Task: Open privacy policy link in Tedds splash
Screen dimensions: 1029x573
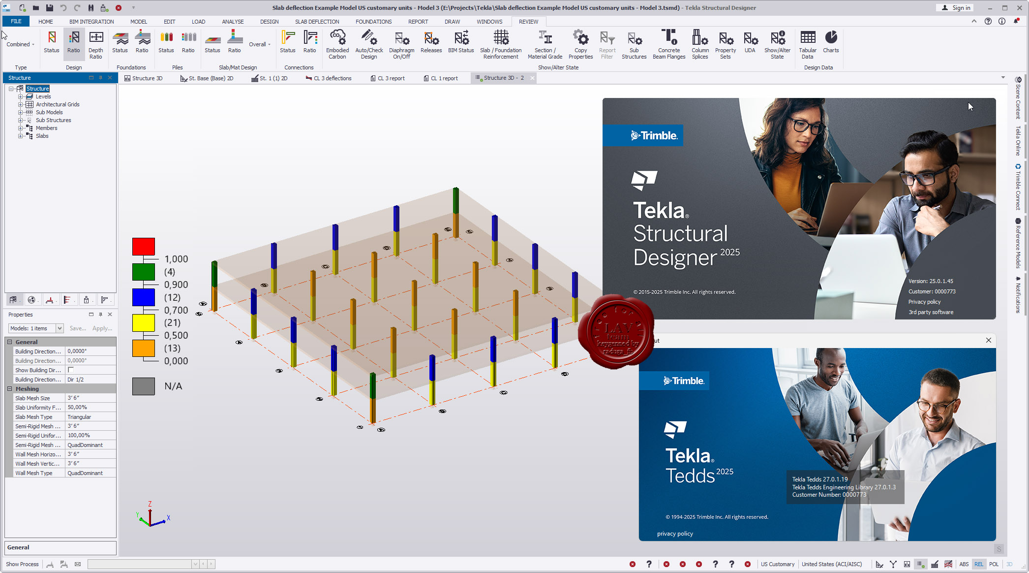Action: 675,534
